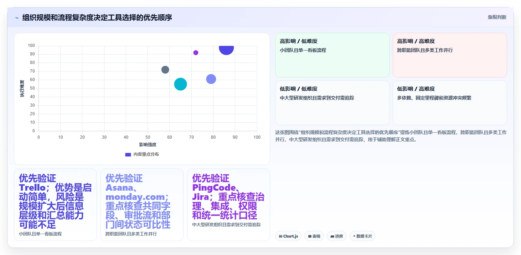The height and width of the screenshot is (255, 521).
Task: Open the 高影响 / 高难度 quadrant card
Action: (450, 55)
